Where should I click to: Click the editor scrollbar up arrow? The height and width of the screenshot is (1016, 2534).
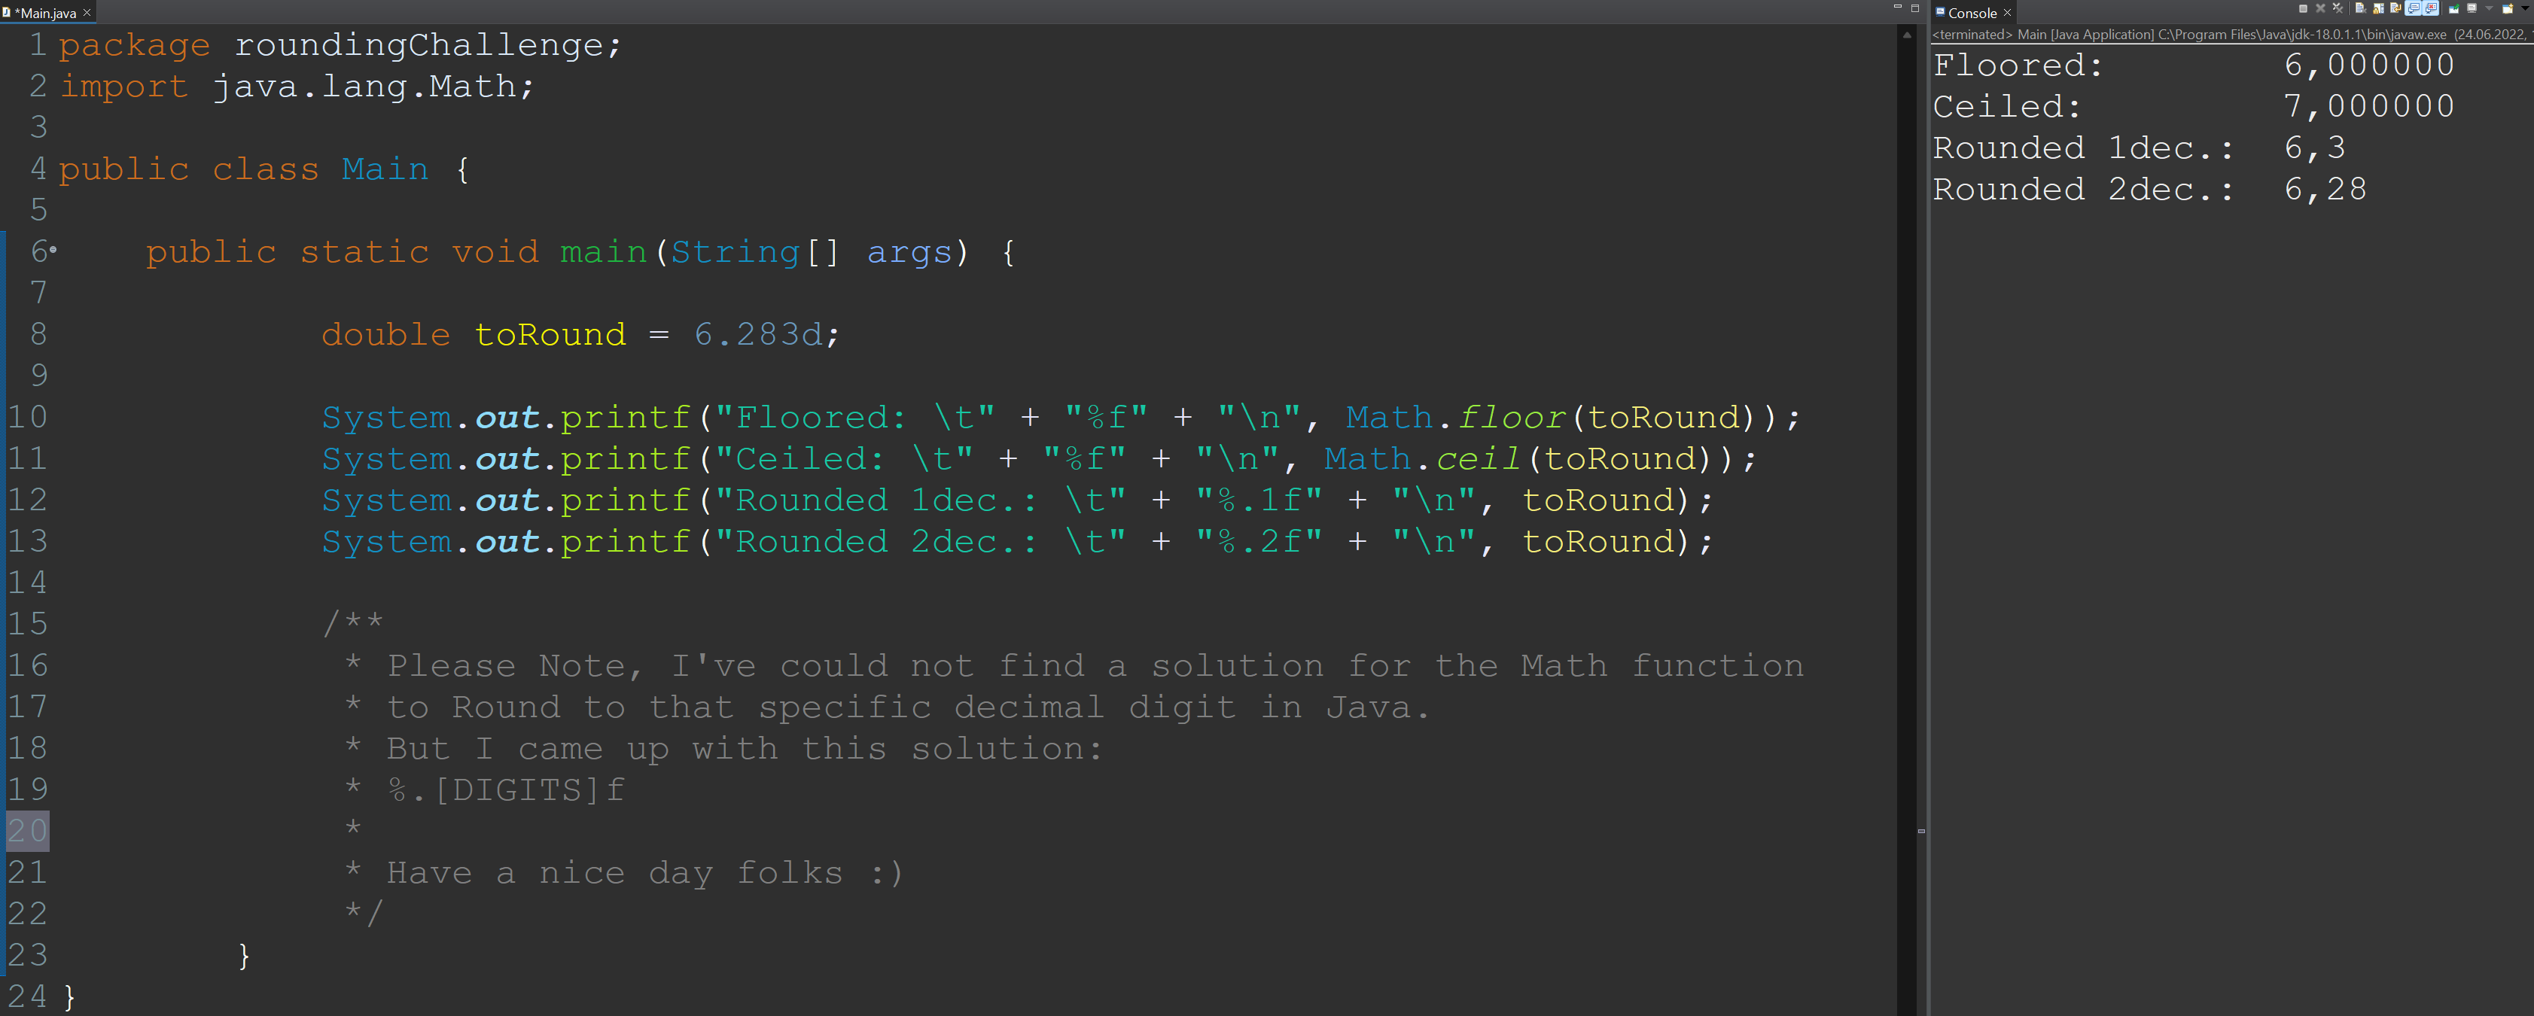pyautogui.click(x=1906, y=35)
